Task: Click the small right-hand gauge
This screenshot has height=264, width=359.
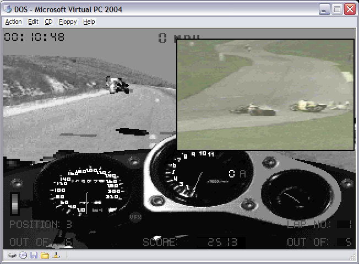Action: click(297, 196)
